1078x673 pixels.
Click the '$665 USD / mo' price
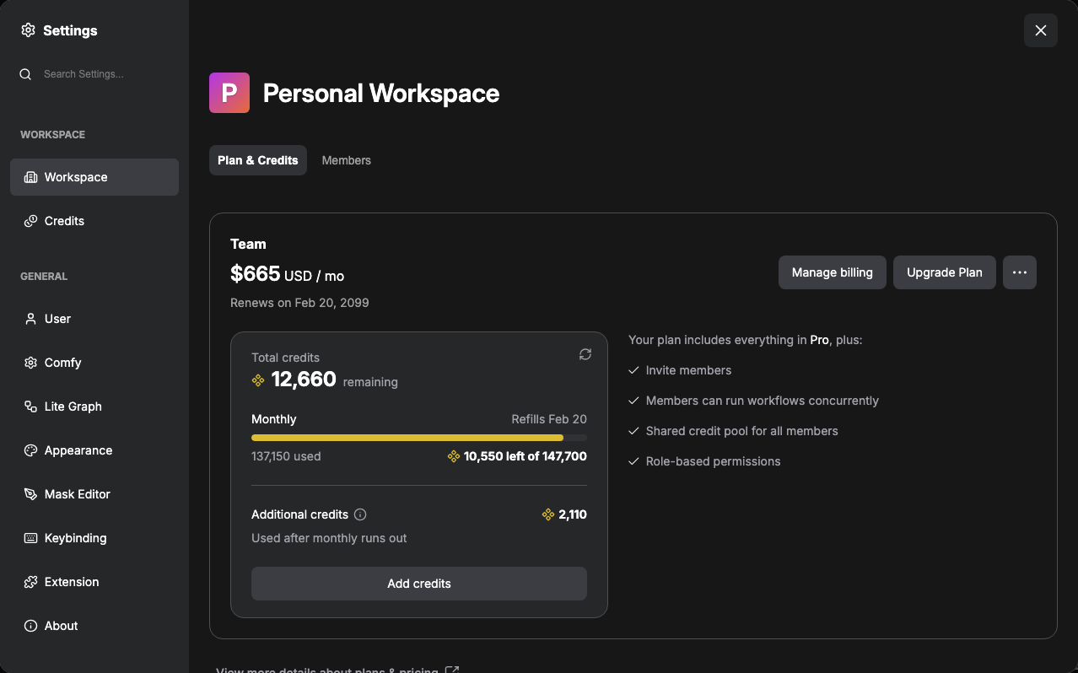click(x=288, y=274)
